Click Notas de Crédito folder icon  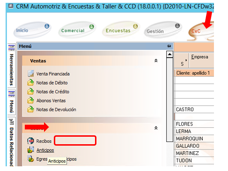click(x=30, y=91)
